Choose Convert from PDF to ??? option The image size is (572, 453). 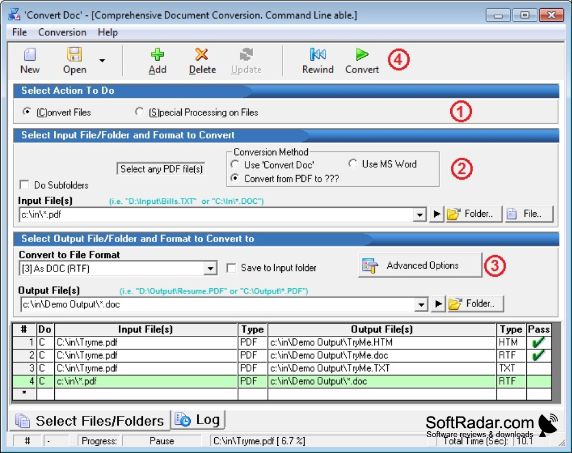(235, 178)
